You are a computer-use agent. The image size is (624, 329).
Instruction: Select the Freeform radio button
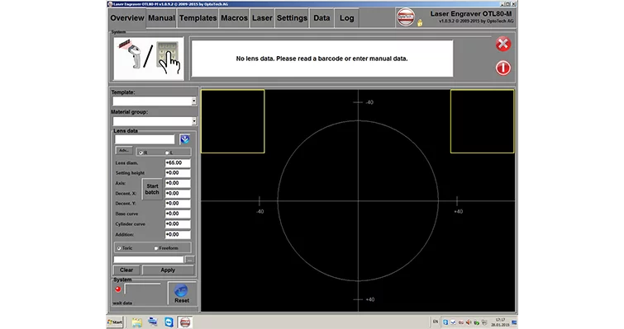[156, 248]
